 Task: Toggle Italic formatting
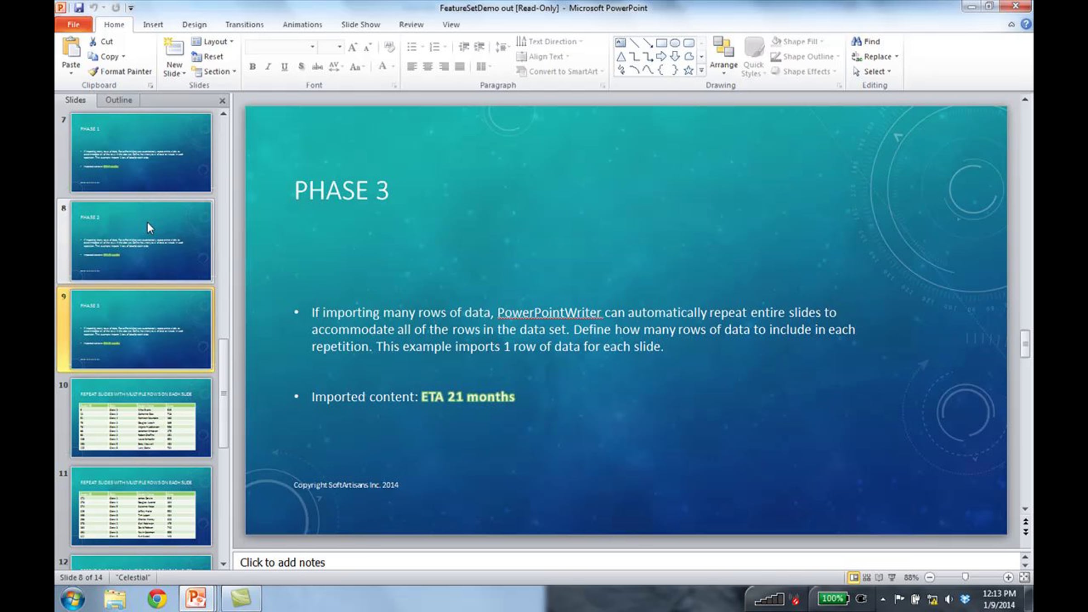[x=268, y=67]
